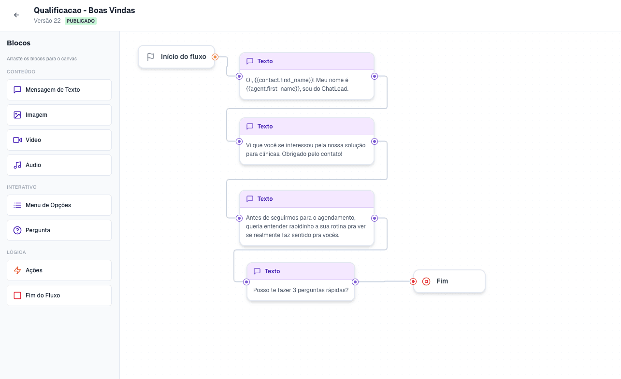The image size is (621, 379).
Task: Select the Fim do Fluxo block
Action: [x=59, y=295]
